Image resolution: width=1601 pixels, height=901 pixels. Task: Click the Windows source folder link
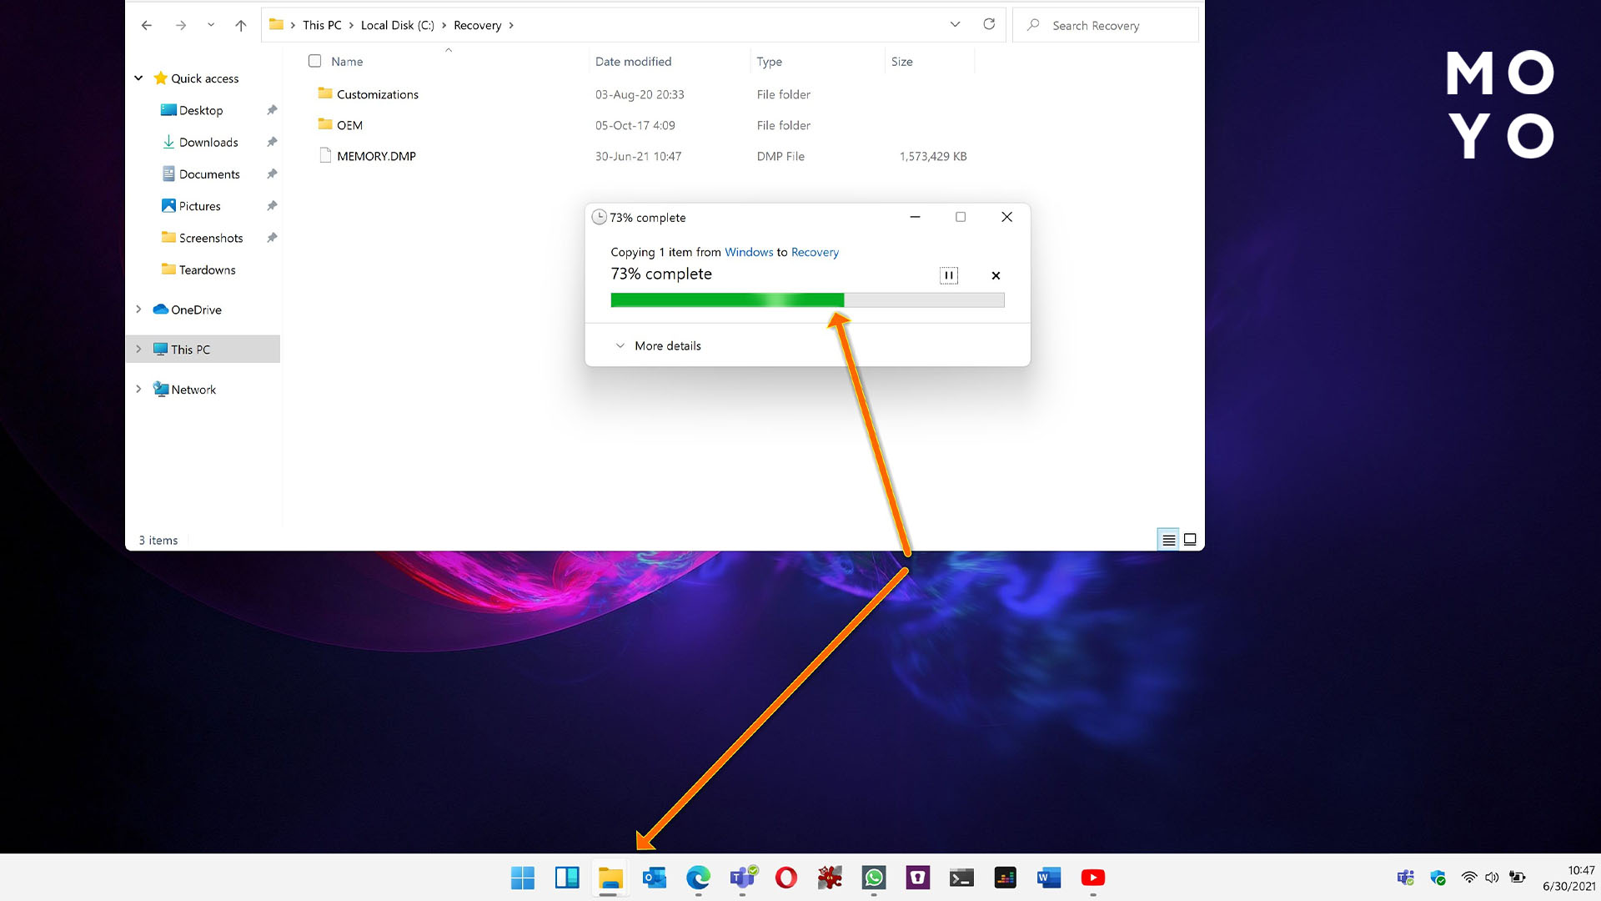(x=748, y=252)
